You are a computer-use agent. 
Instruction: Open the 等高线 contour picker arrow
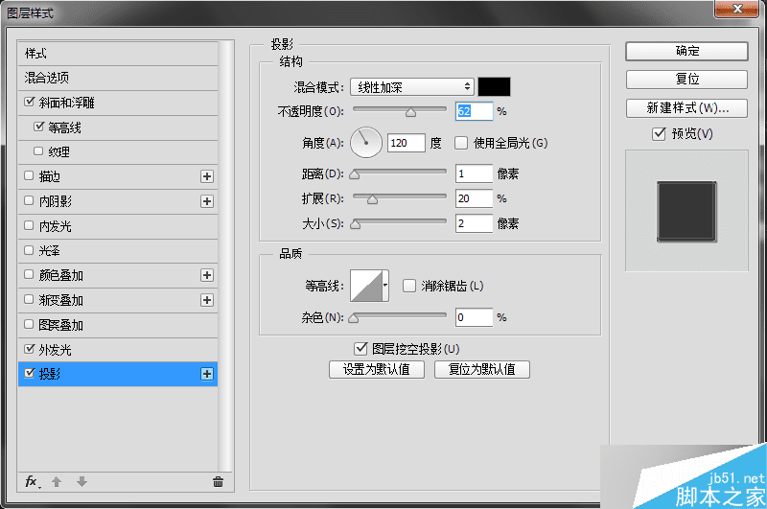pos(385,286)
